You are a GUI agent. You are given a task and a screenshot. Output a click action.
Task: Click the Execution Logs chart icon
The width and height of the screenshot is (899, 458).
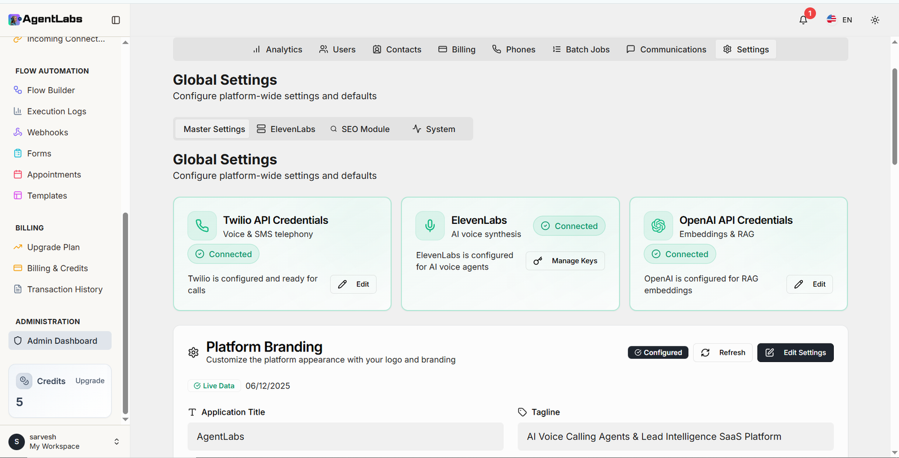click(18, 111)
